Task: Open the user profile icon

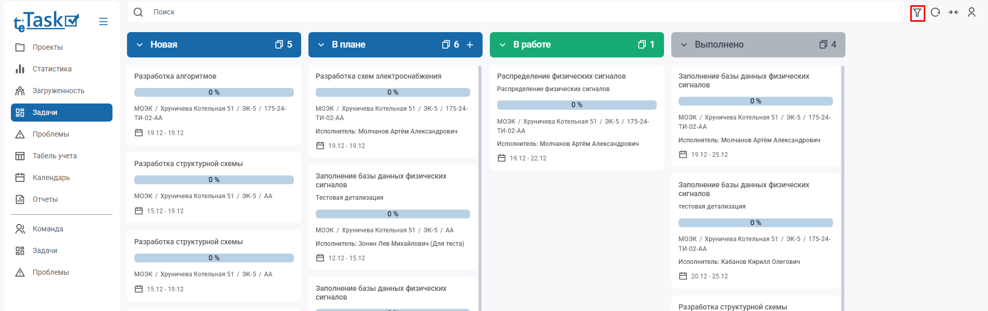Action: pos(971,12)
